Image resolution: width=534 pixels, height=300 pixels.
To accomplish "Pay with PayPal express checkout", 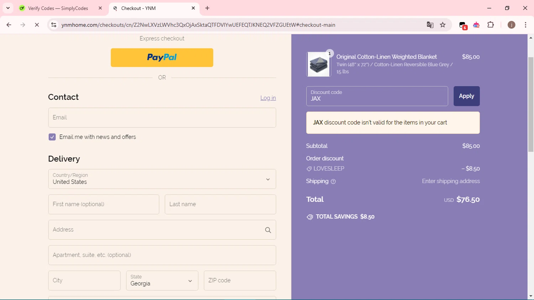I will point(162,58).
